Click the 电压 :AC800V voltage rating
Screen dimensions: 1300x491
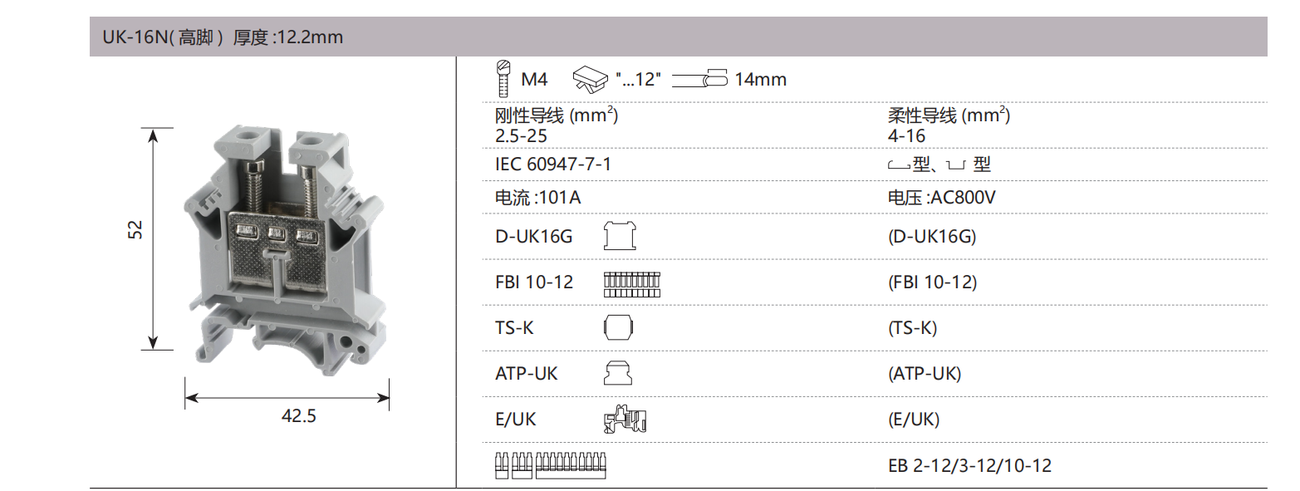point(941,199)
